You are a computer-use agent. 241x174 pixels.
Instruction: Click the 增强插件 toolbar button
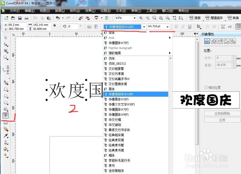tap(214, 18)
